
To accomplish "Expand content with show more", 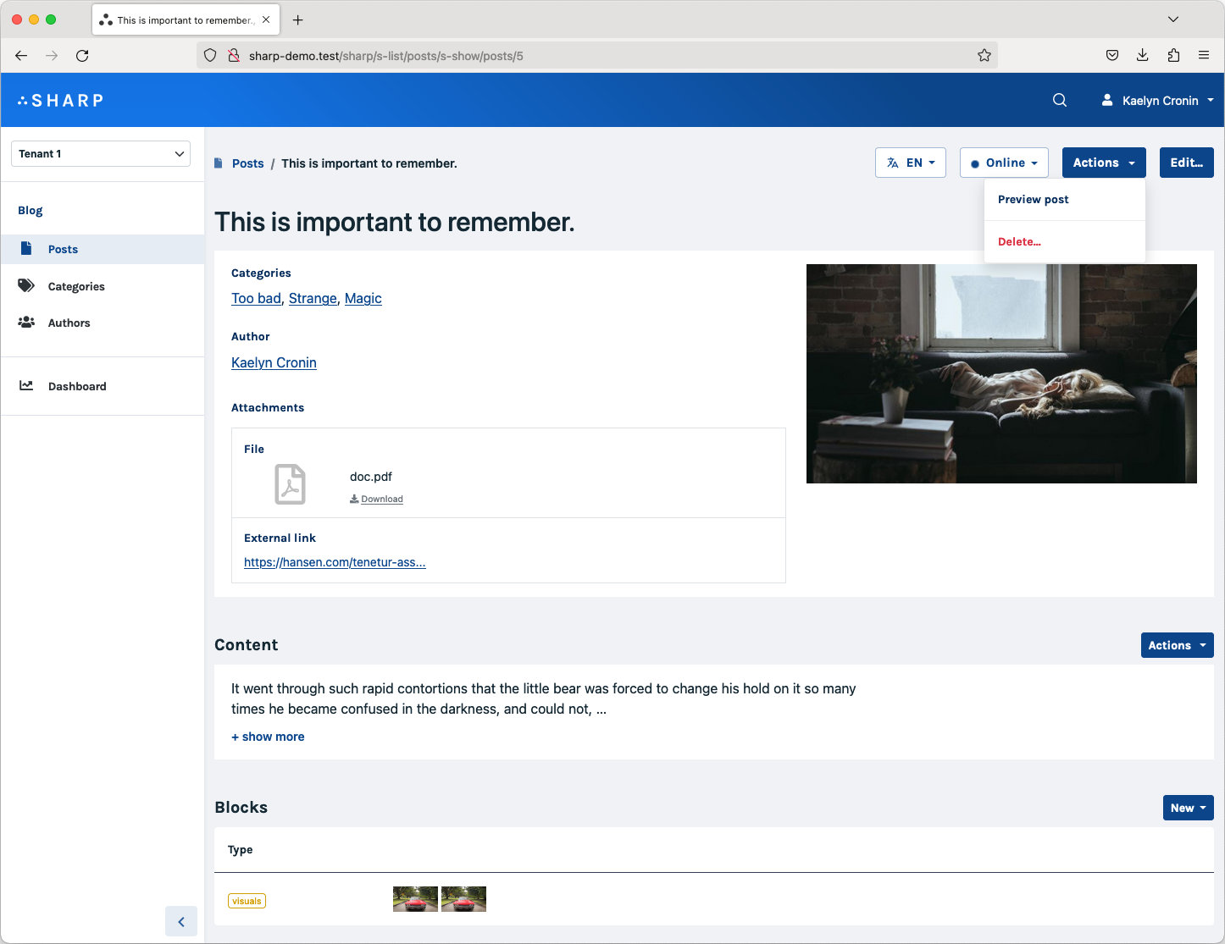I will coord(268,737).
